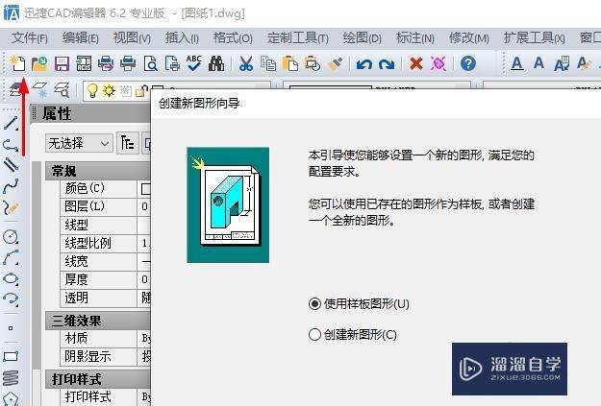Click the 颜色(C) property row
The image size is (601, 406).
(106, 189)
